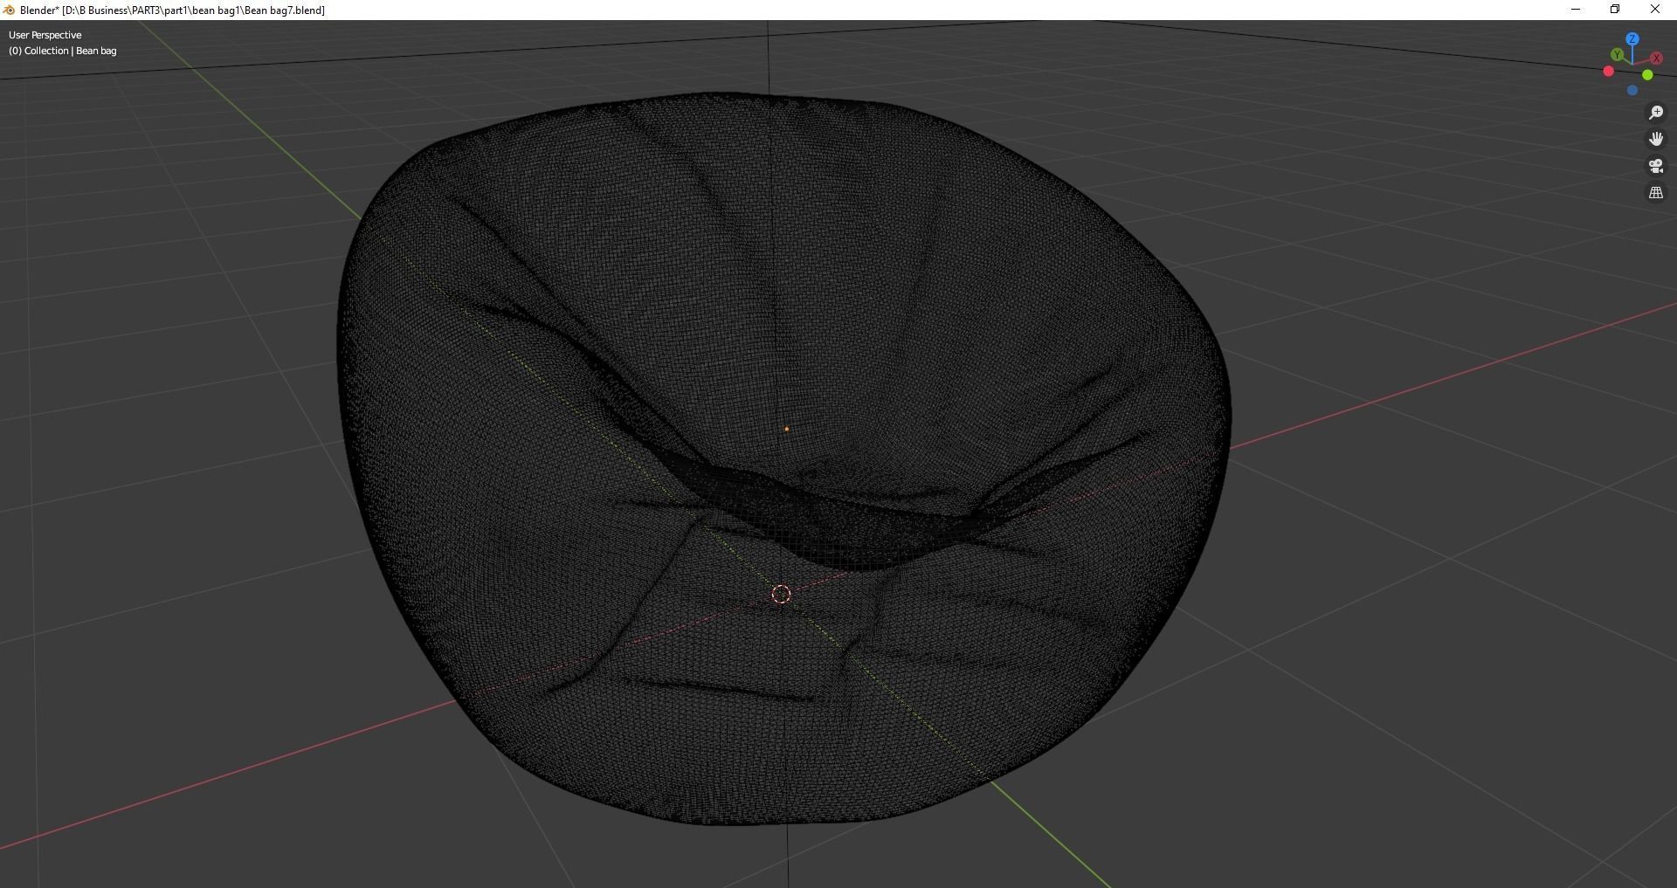Close the Blender window

click(x=1655, y=10)
